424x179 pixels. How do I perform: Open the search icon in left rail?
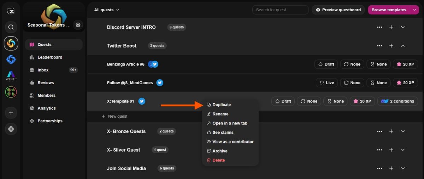(11, 27)
